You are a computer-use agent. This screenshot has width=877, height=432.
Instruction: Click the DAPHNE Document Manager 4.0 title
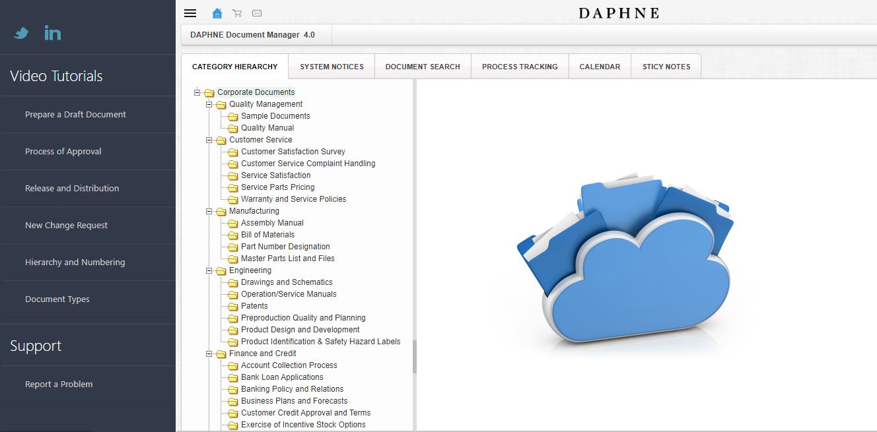252,35
